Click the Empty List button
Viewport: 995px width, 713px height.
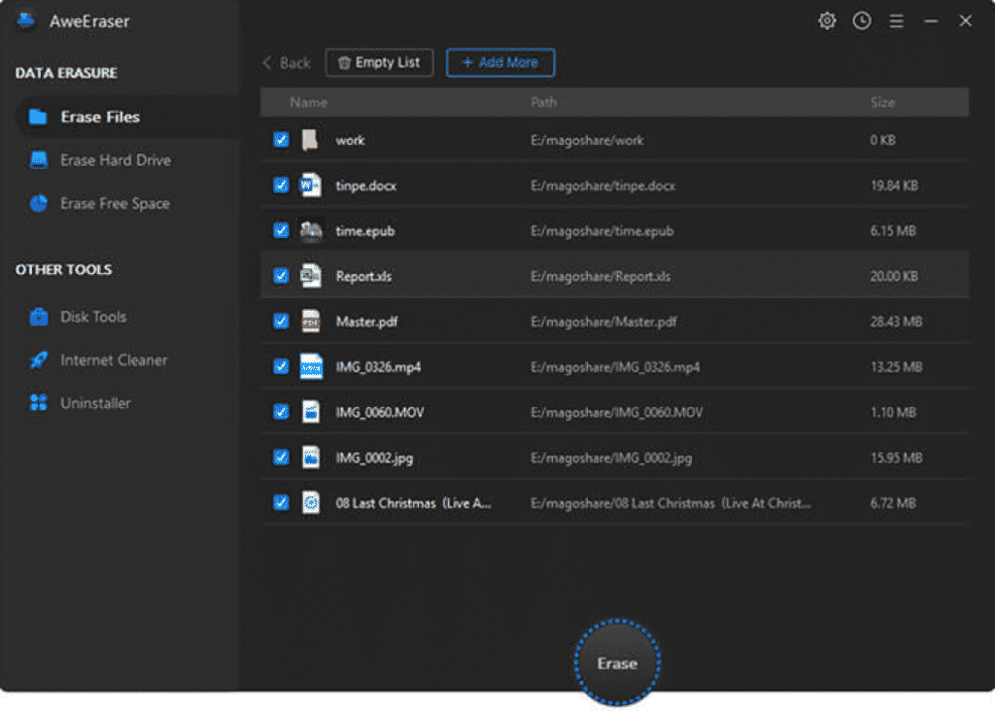(379, 63)
